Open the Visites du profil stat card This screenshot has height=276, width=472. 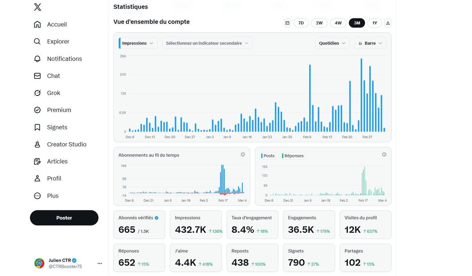[x=365, y=224]
